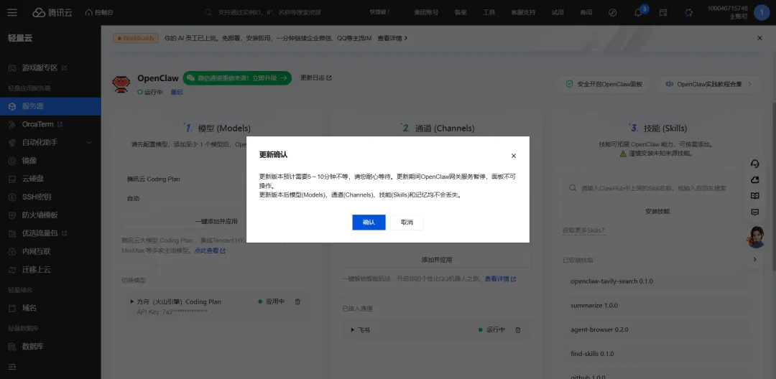
Task: Delete the 飞书 channel with trash icon
Action: (517, 329)
